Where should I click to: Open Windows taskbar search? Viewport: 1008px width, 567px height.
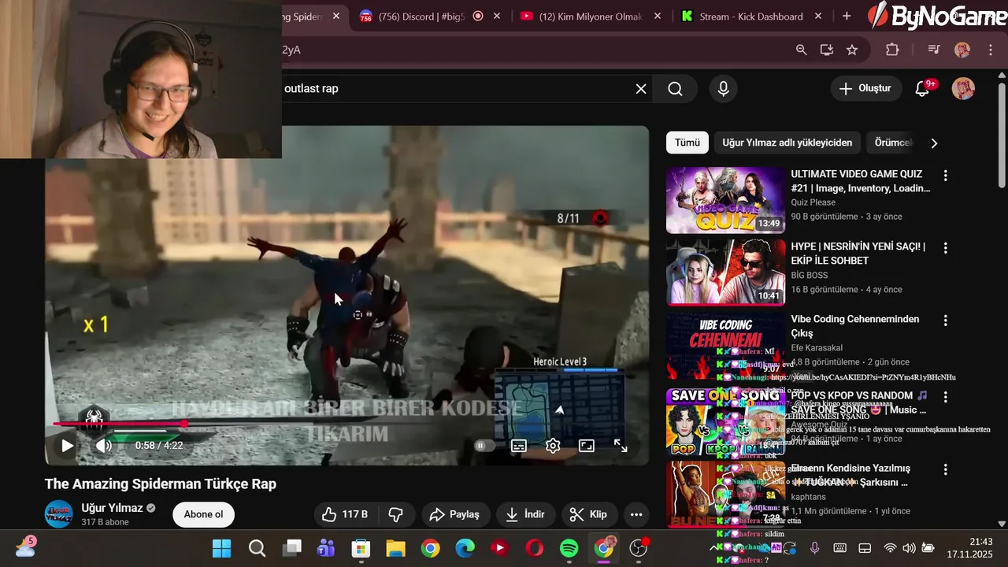pos(257,548)
